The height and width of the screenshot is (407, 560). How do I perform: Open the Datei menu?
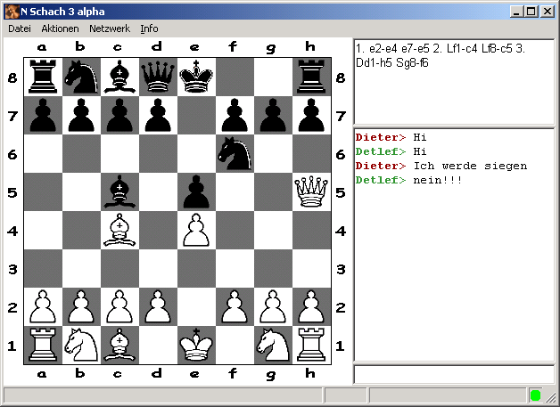point(20,28)
